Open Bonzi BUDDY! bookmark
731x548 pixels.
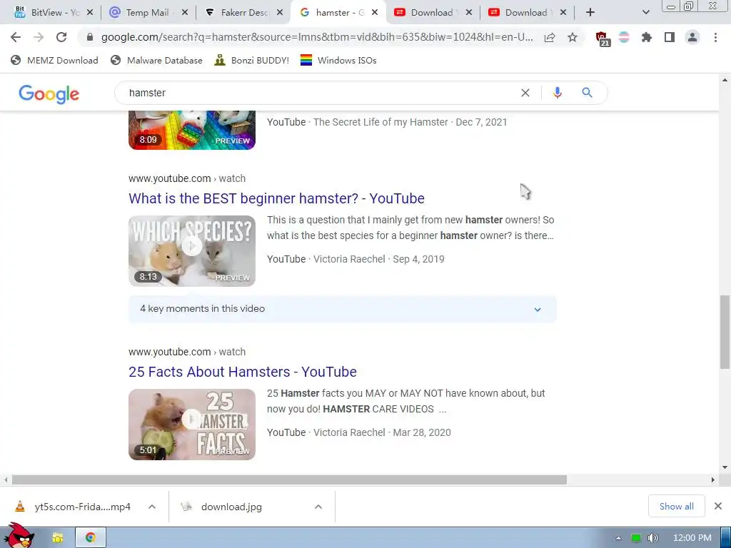pyautogui.click(x=252, y=60)
